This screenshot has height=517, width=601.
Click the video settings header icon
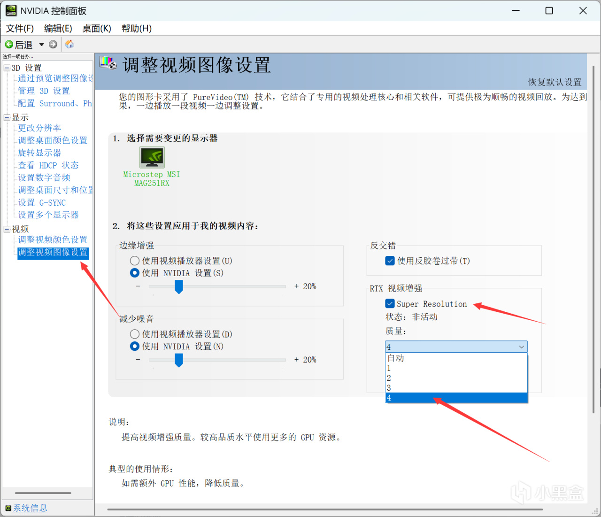coord(108,63)
